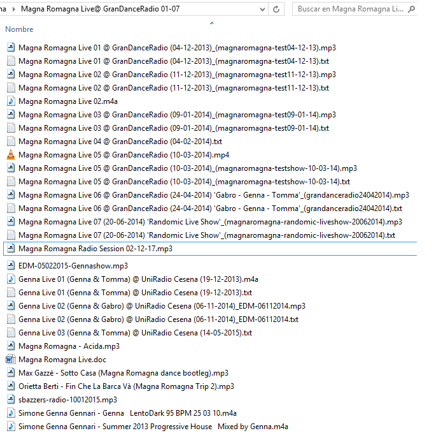
Task: Click the search magnifier icon
Action: click(x=411, y=10)
